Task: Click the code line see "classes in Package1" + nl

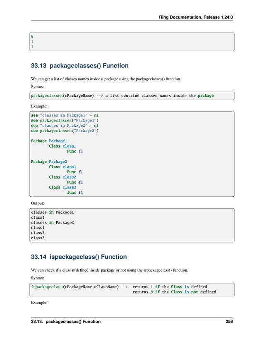Action: click(65, 115)
